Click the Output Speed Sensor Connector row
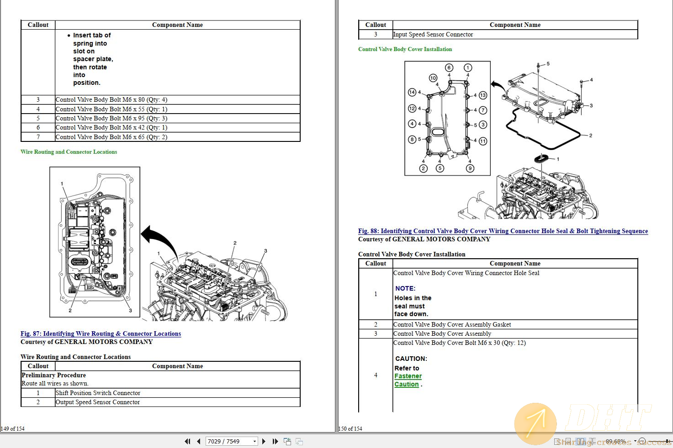673x448 pixels. pos(160,402)
